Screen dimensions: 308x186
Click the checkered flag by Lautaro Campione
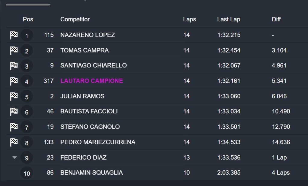(14, 81)
